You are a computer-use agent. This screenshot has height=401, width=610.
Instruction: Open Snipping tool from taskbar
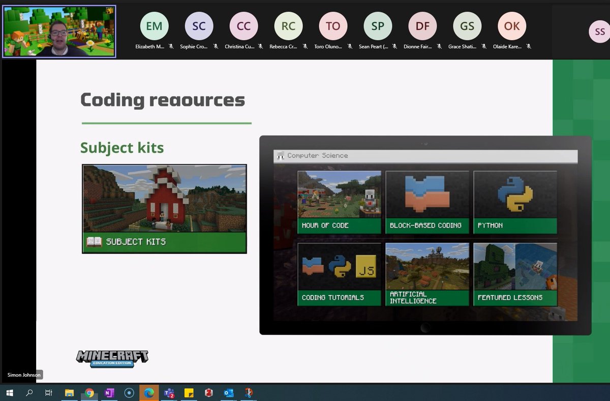coord(248,392)
